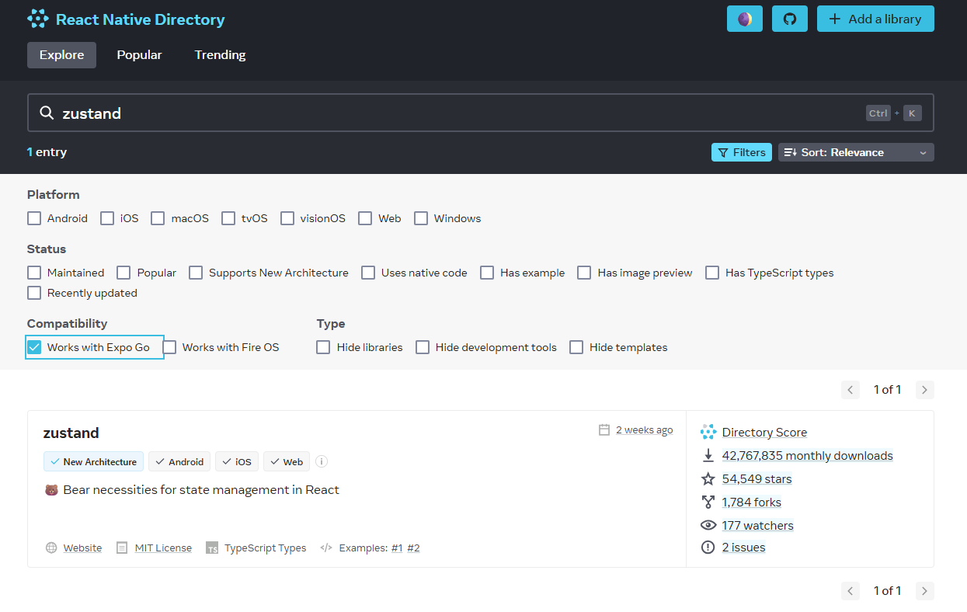Click the code brackets icon before Examples
Image resolution: width=967 pixels, height=612 pixels.
[326, 548]
